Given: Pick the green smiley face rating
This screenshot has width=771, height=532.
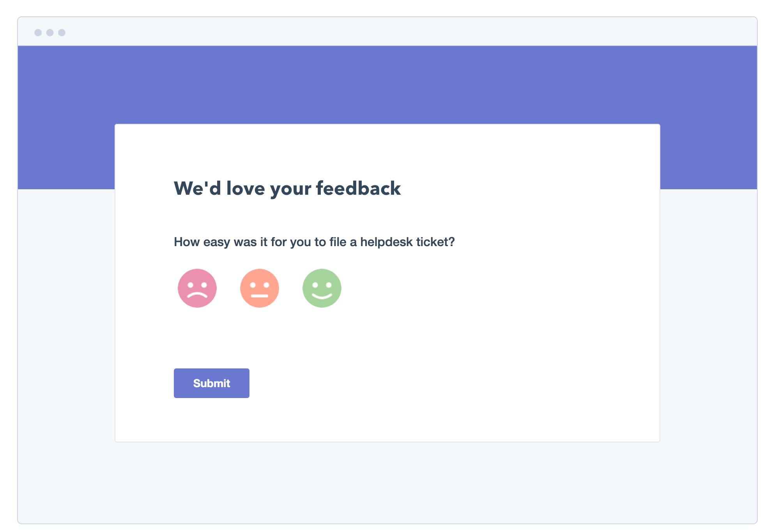Looking at the screenshot, I should pos(322,288).
